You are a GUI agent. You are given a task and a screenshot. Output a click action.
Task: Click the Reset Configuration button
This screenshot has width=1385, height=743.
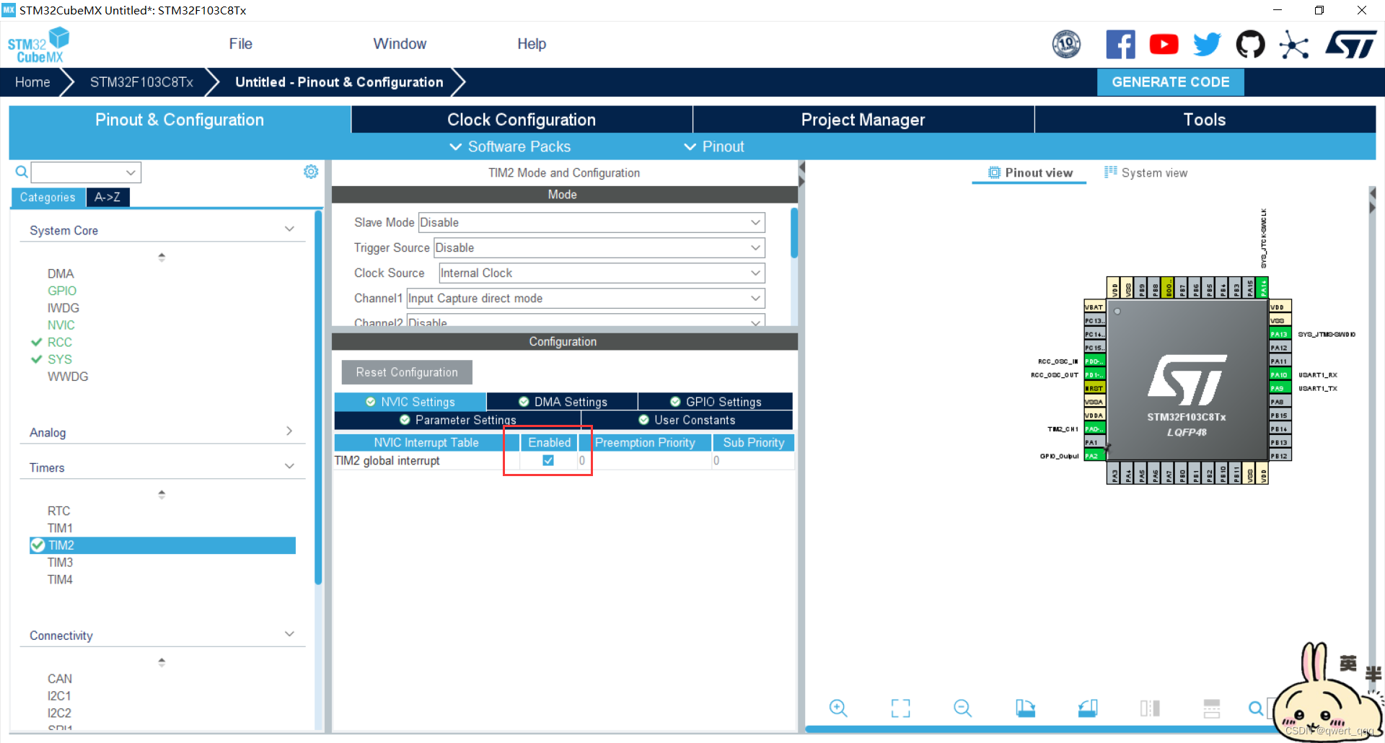tap(407, 372)
